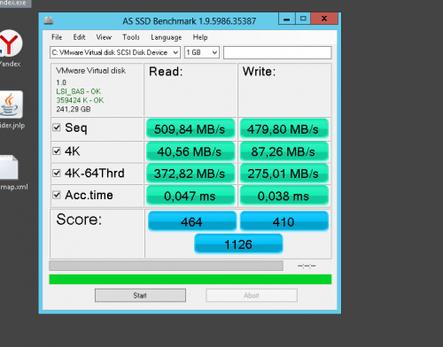The height and width of the screenshot is (347, 443).
Task: Click the VMware Virtual disk name text
Action: [91, 71]
